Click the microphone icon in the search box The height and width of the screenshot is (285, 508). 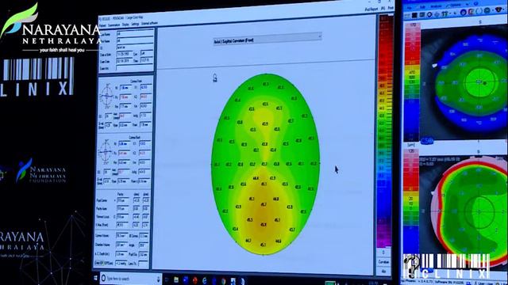click(159, 279)
